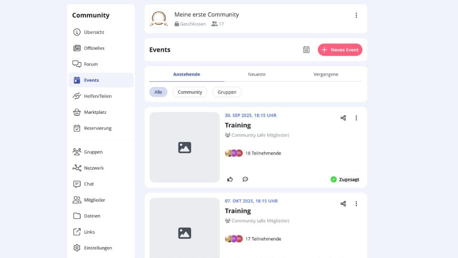Open Meine erste Community title
Screen dimensions: 458x258
[207, 15]
